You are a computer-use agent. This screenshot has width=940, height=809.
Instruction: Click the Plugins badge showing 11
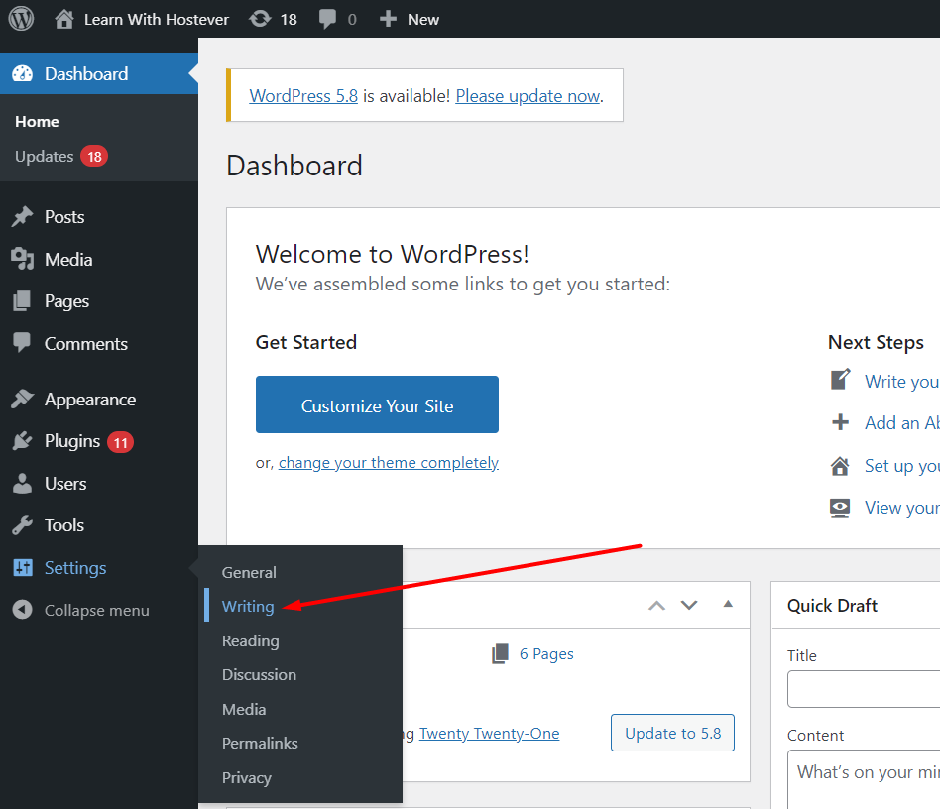click(121, 443)
